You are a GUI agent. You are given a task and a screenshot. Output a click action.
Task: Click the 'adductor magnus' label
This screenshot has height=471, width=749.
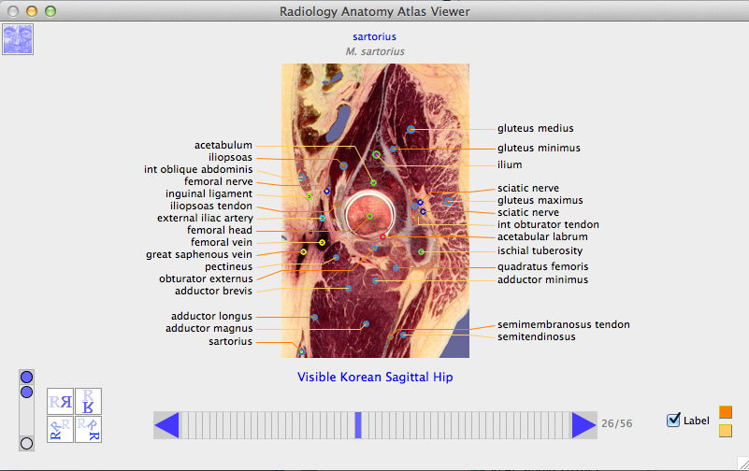pyautogui.click(x=209, y=328)
